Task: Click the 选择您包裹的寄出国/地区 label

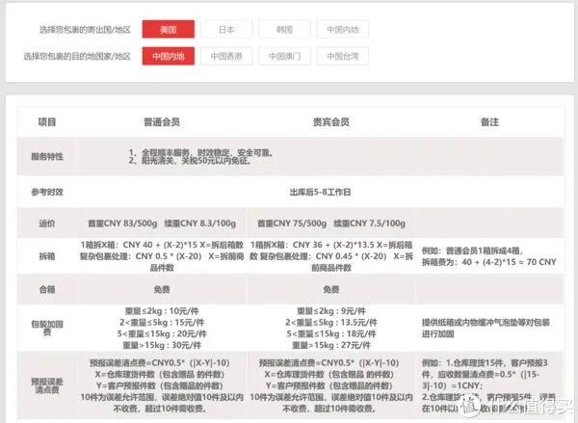Action: 85,30
